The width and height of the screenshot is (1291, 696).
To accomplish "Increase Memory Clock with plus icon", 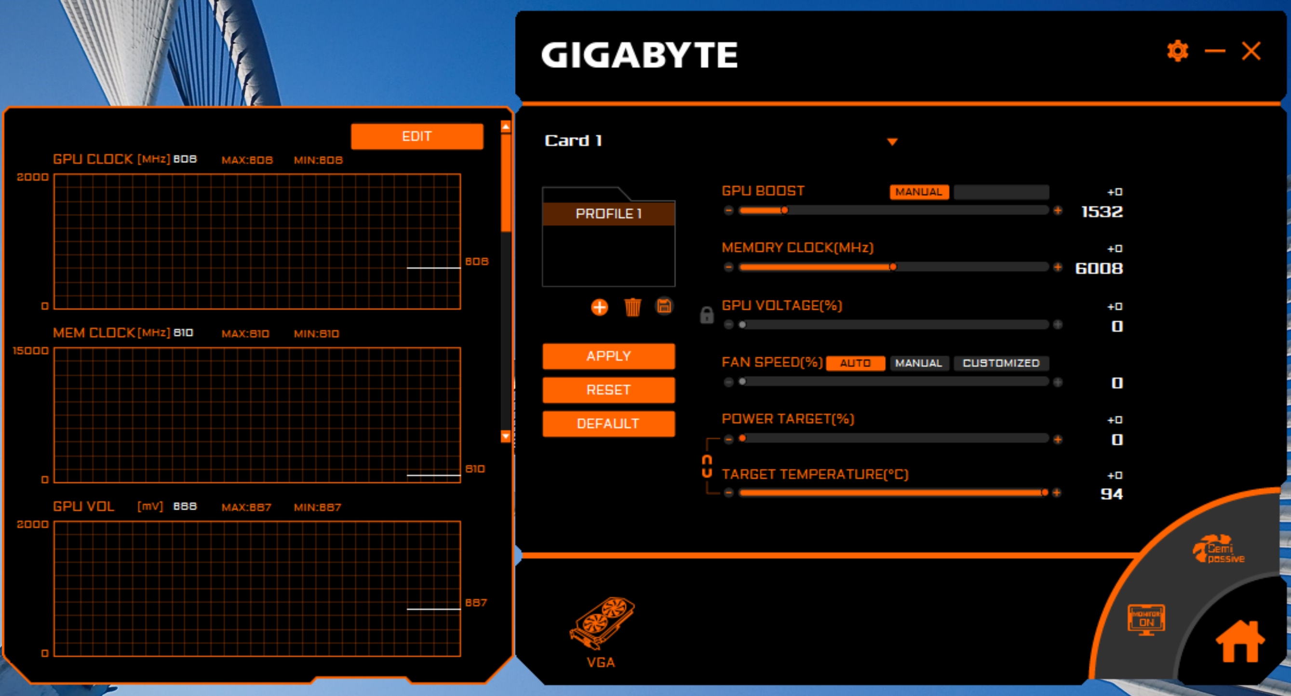I will (1058, 267).
